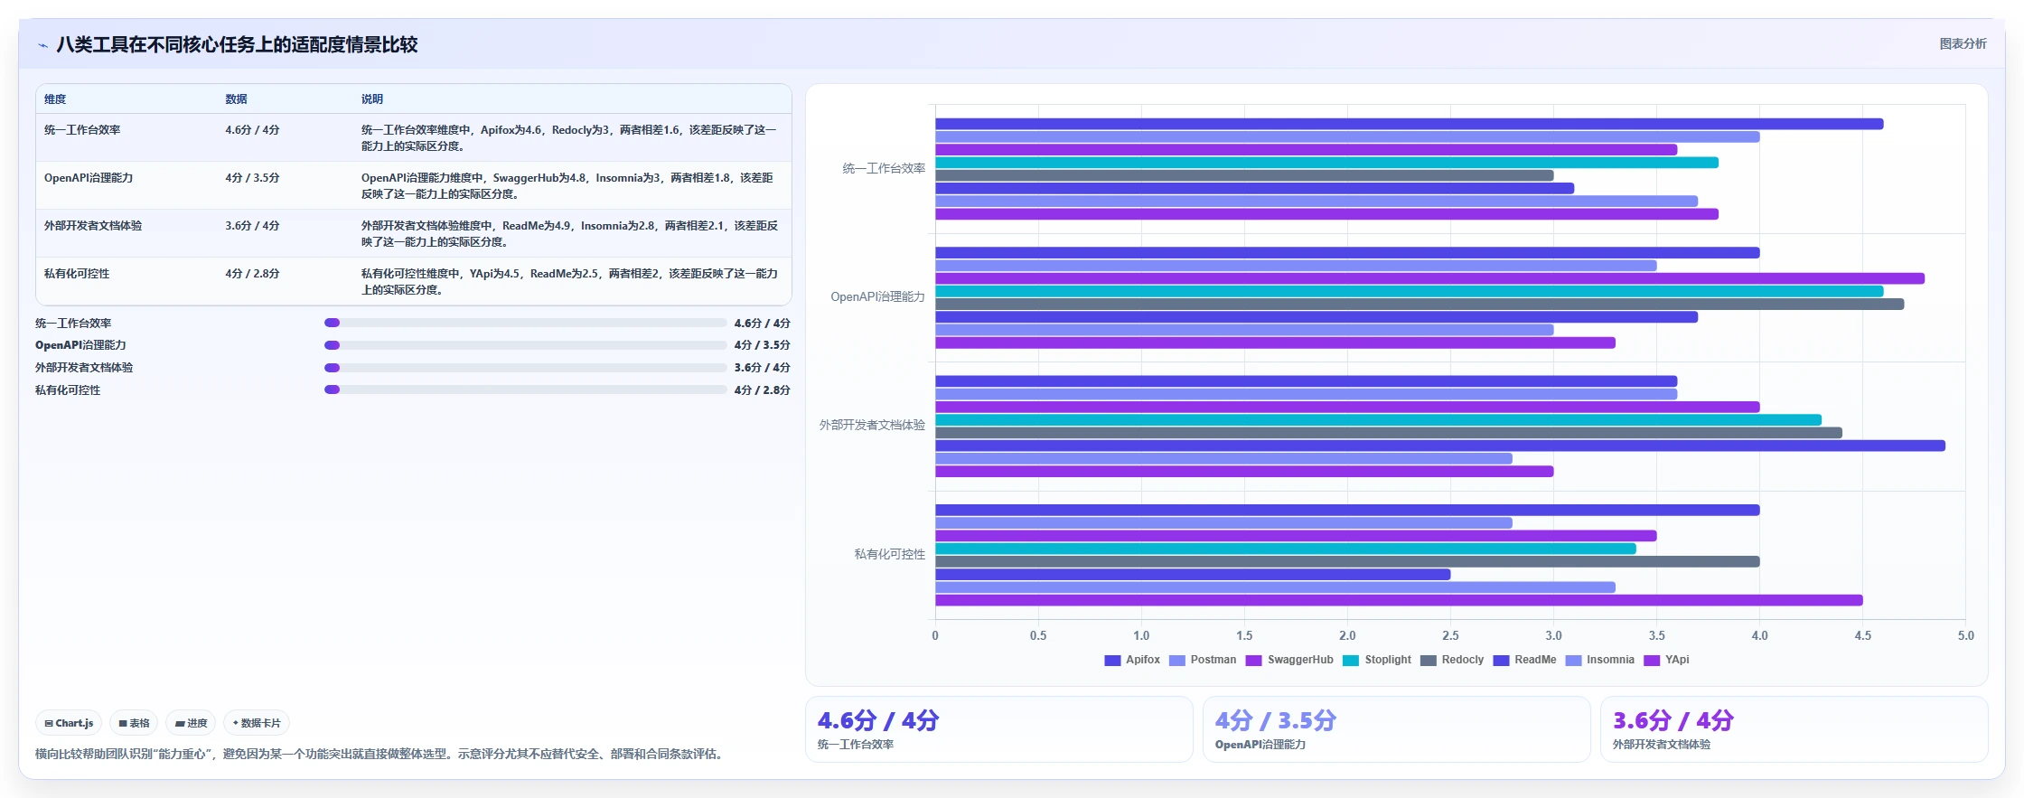Image resolution: width=2024 pixels, height=798 pixels.
Task: Click the 0 tick on the x-axis
Action: point(935,636)
